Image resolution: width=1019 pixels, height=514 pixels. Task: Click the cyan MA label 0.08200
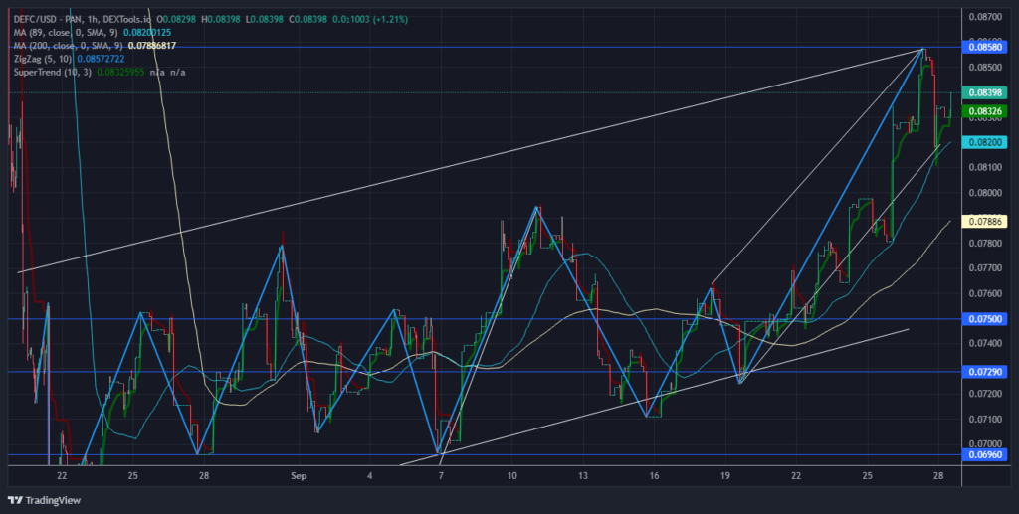[x=984, y=142]
